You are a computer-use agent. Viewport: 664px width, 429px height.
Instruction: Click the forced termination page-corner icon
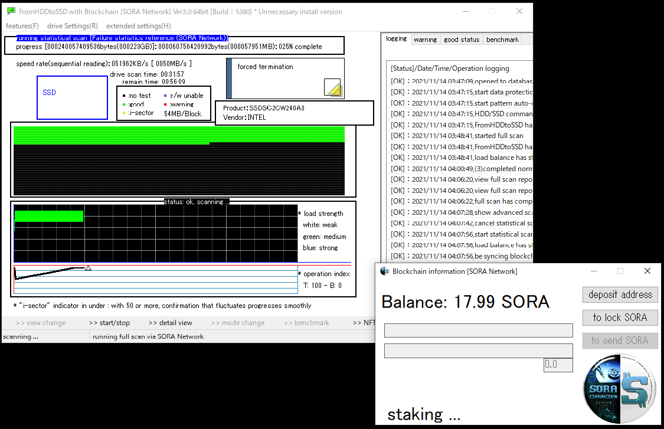(333, 88)
